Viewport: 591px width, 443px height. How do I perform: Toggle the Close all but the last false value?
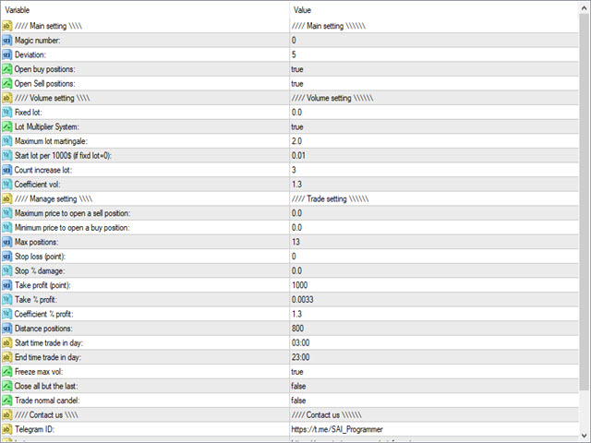point(434,386)
